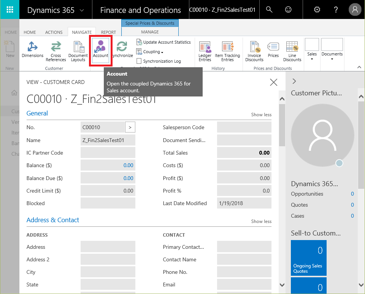
Task: Click the C00010 · Z_Fin2SalesTest01 breadcrumb
Action: 222,10
